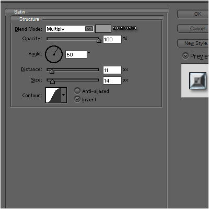This screenshot has width=209, height=209.
Task: Click the Distance slider handle
Action: [x=52, y=71]
